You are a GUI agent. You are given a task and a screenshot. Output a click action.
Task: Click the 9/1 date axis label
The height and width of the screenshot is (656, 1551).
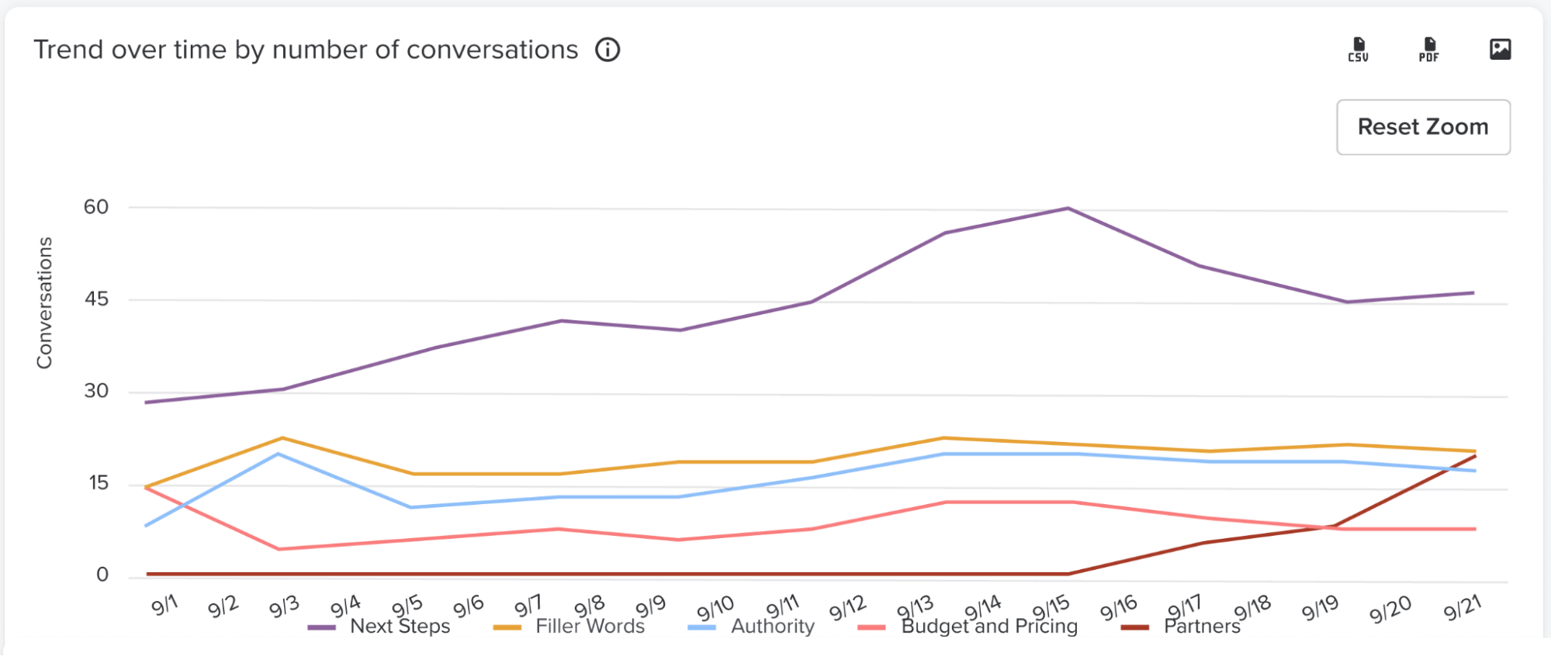[164, 606]
